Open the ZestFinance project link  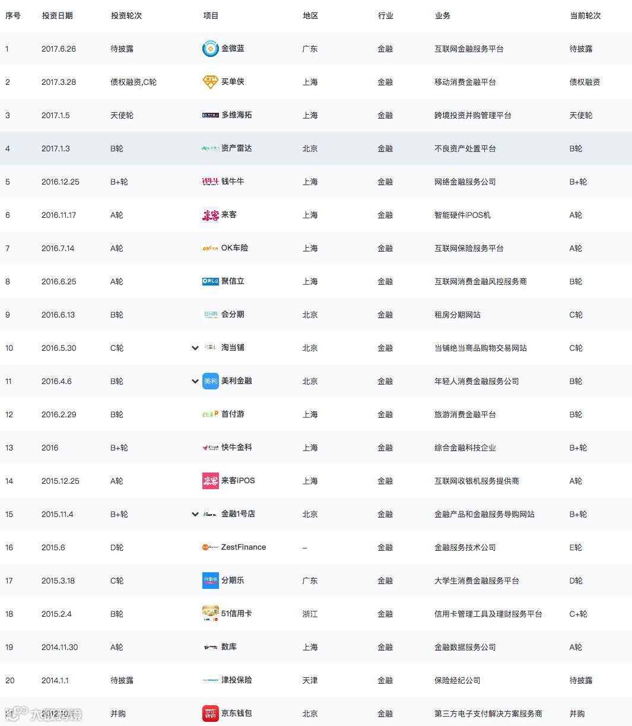point(244,547)
